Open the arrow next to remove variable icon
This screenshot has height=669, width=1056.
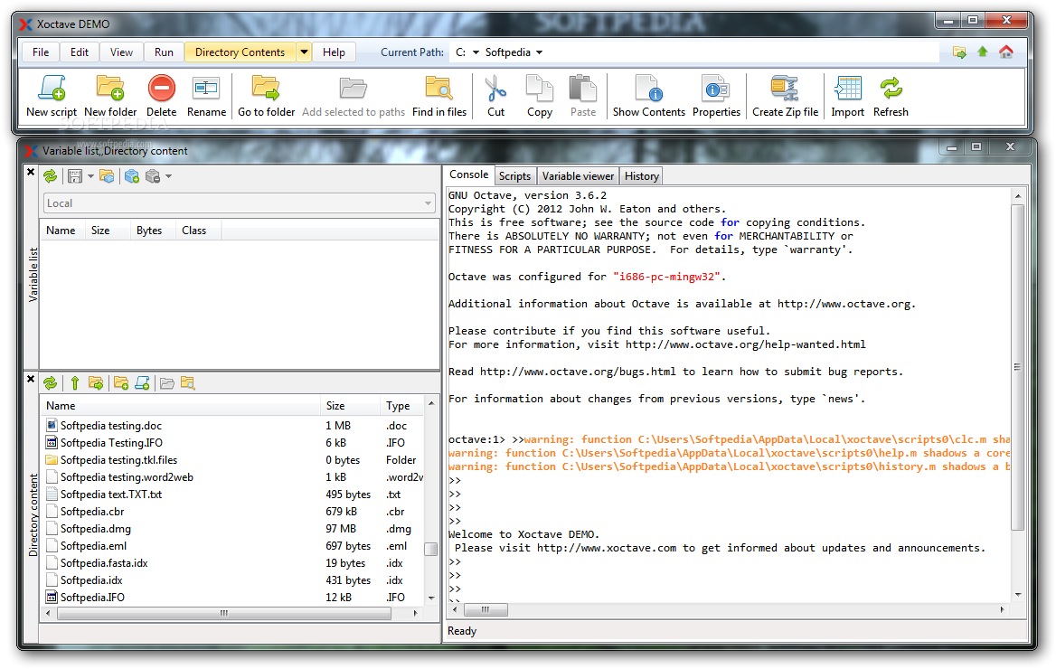click(x=168, y=176)
